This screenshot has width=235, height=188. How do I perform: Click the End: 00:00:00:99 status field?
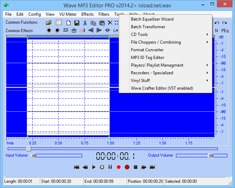point(104,181)
